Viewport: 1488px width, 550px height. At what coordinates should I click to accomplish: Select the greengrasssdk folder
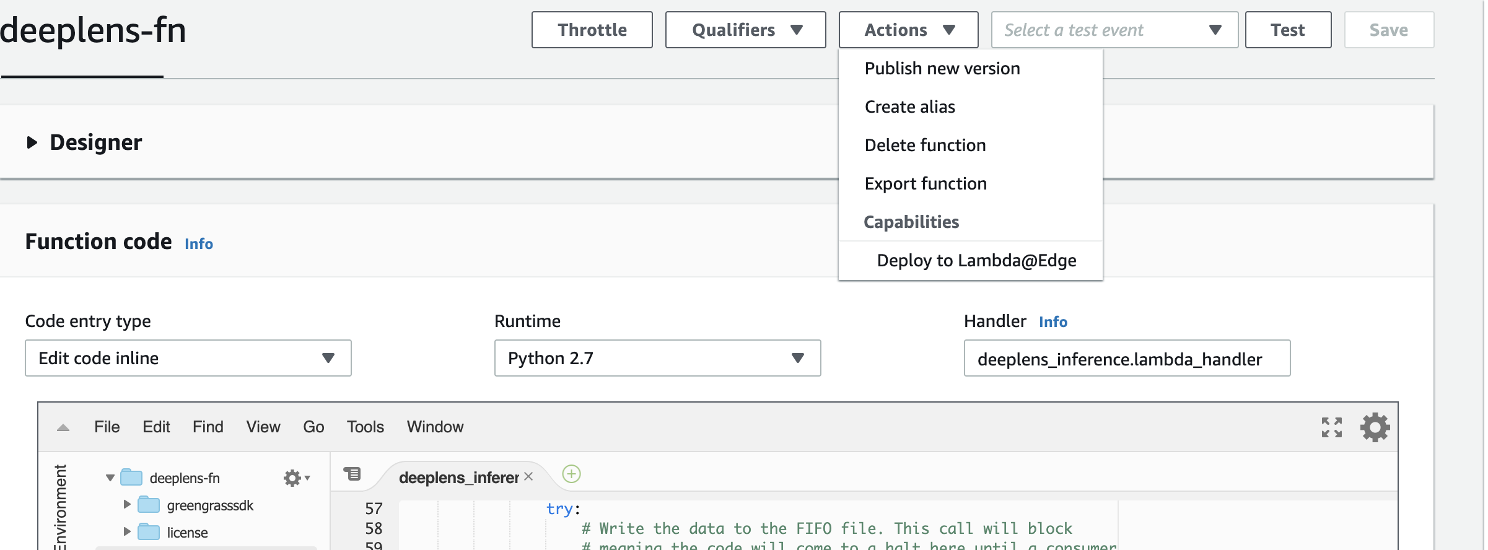point(210,505)
